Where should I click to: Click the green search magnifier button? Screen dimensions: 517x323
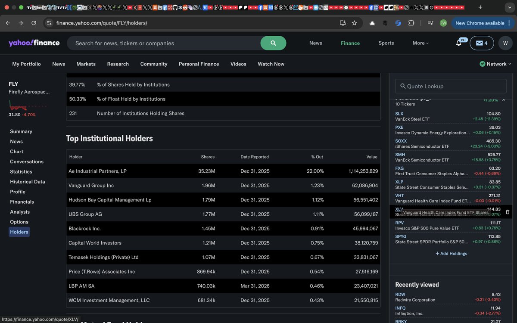(273, 43)
